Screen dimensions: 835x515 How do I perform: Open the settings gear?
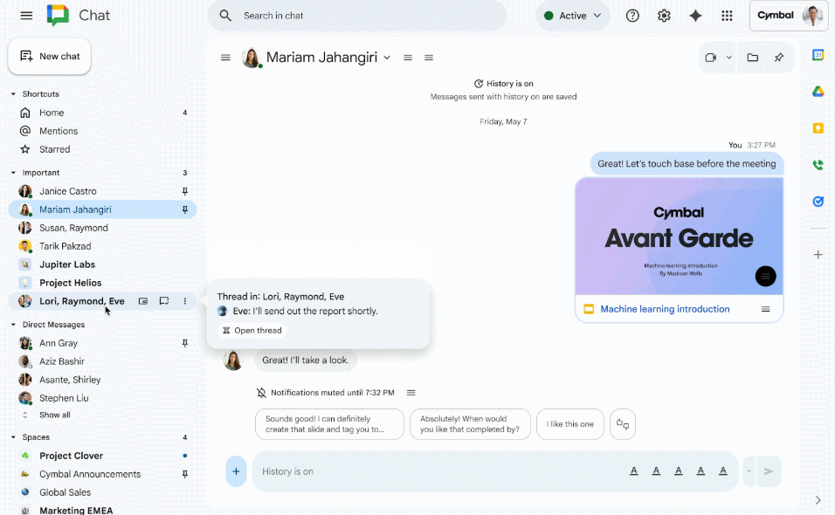point(664,16)
